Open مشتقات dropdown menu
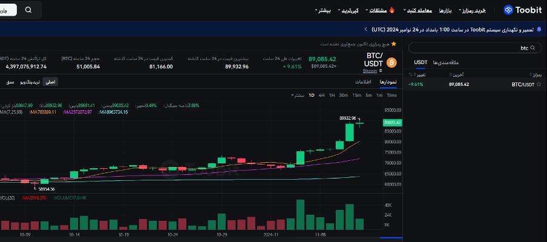Image resolution: width=547 pixels, height=242 pixels. (x=376, y=10)
